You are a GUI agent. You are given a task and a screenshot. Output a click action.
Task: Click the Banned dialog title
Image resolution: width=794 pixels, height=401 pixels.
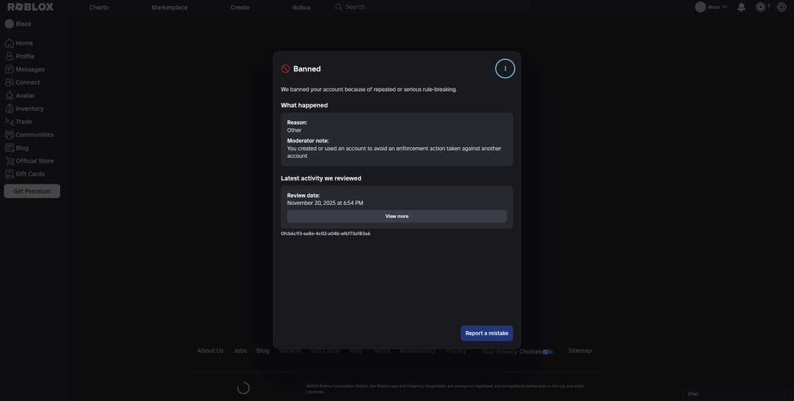307,69
